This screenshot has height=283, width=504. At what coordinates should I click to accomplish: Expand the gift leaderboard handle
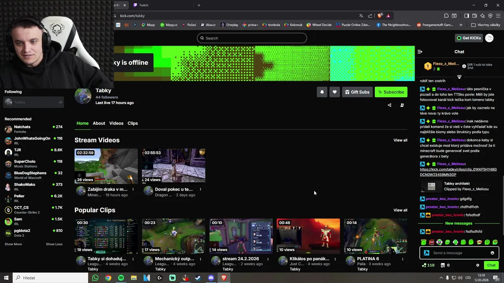point(459,77)
